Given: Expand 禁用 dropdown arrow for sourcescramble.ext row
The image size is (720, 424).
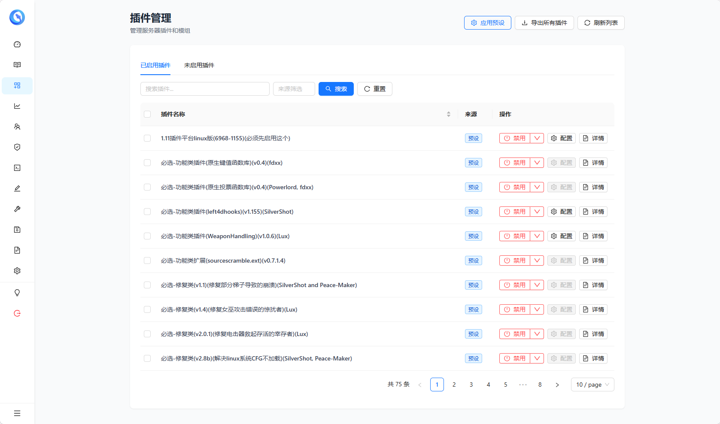Looking at the screenshot, I should coord(537,260).
